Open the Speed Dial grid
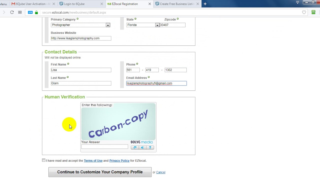Screen dimensions: 320x180 click(20, 12)
